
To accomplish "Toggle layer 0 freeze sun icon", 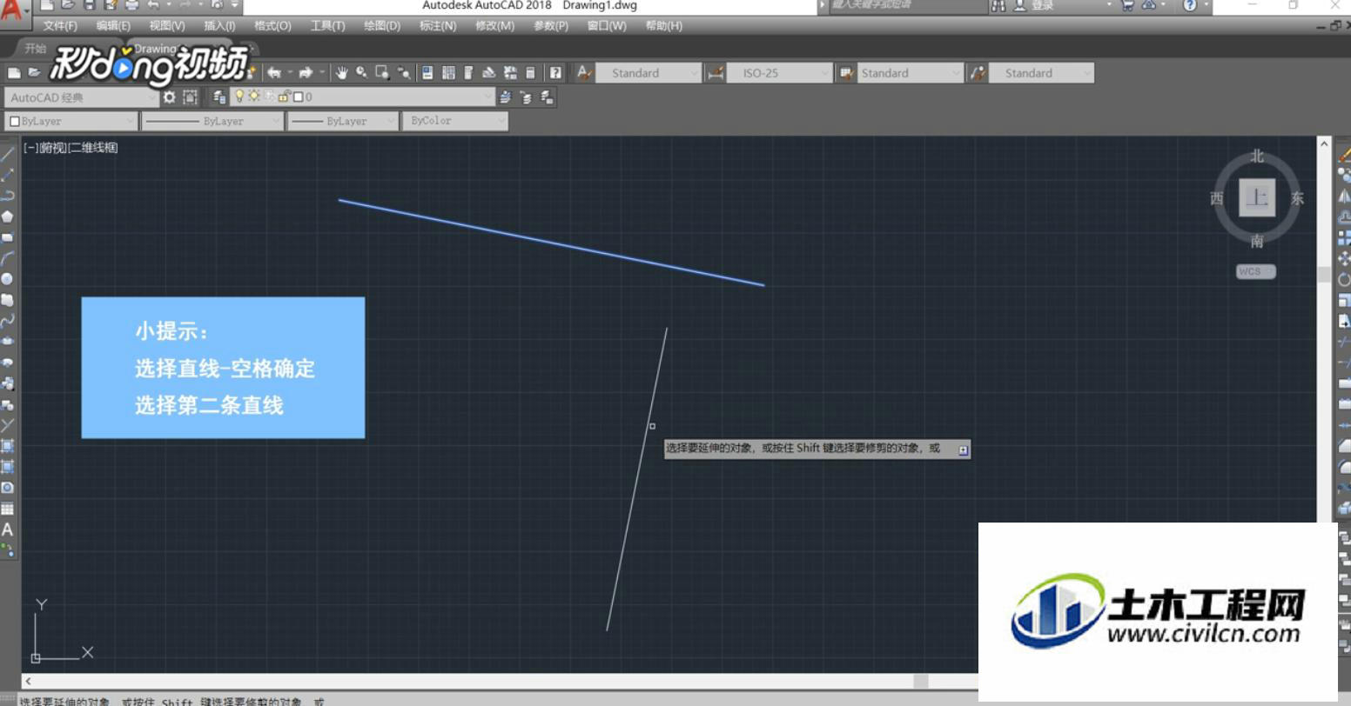I will click(x=254, y=97).
